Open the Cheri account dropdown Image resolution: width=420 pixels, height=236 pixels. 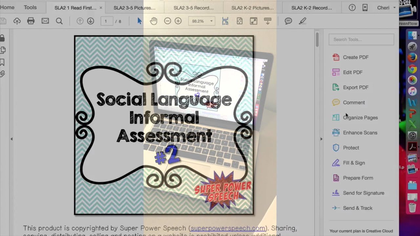click(x=386, y=8)
